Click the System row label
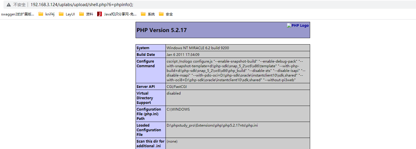 [x=143, y=48]
